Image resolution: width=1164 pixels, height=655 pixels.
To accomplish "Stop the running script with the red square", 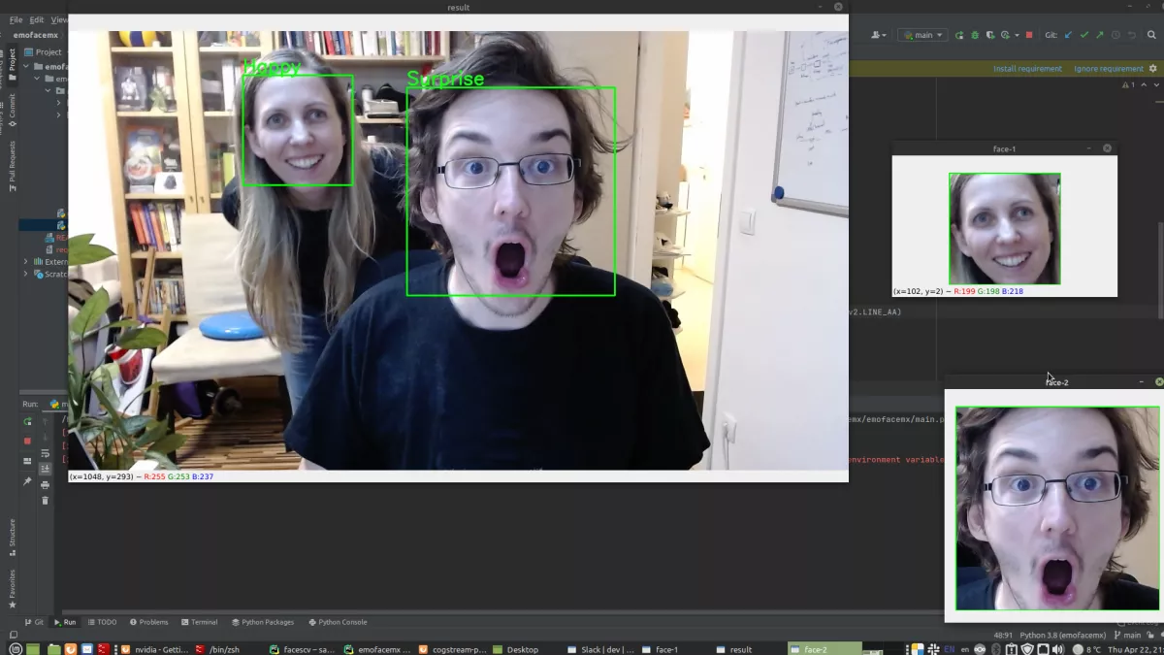I will pos(26,439).
